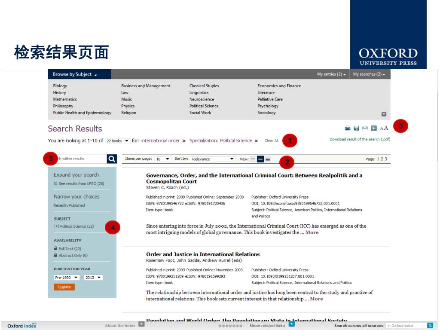Open 'Governance, Order, and the International Criminal Court' title
440x330 pixels.
[254, 178]
